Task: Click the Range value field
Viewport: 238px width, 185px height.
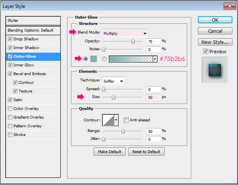Action: pyautogui.click(x=153, y=131)
